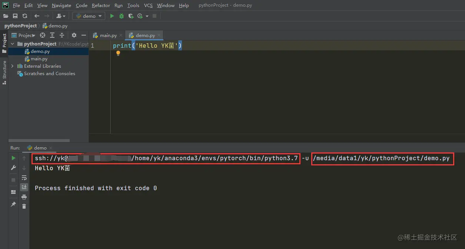Expand all nodes in Project panel
The image size is (465, 249).
(x=52, y=35)
